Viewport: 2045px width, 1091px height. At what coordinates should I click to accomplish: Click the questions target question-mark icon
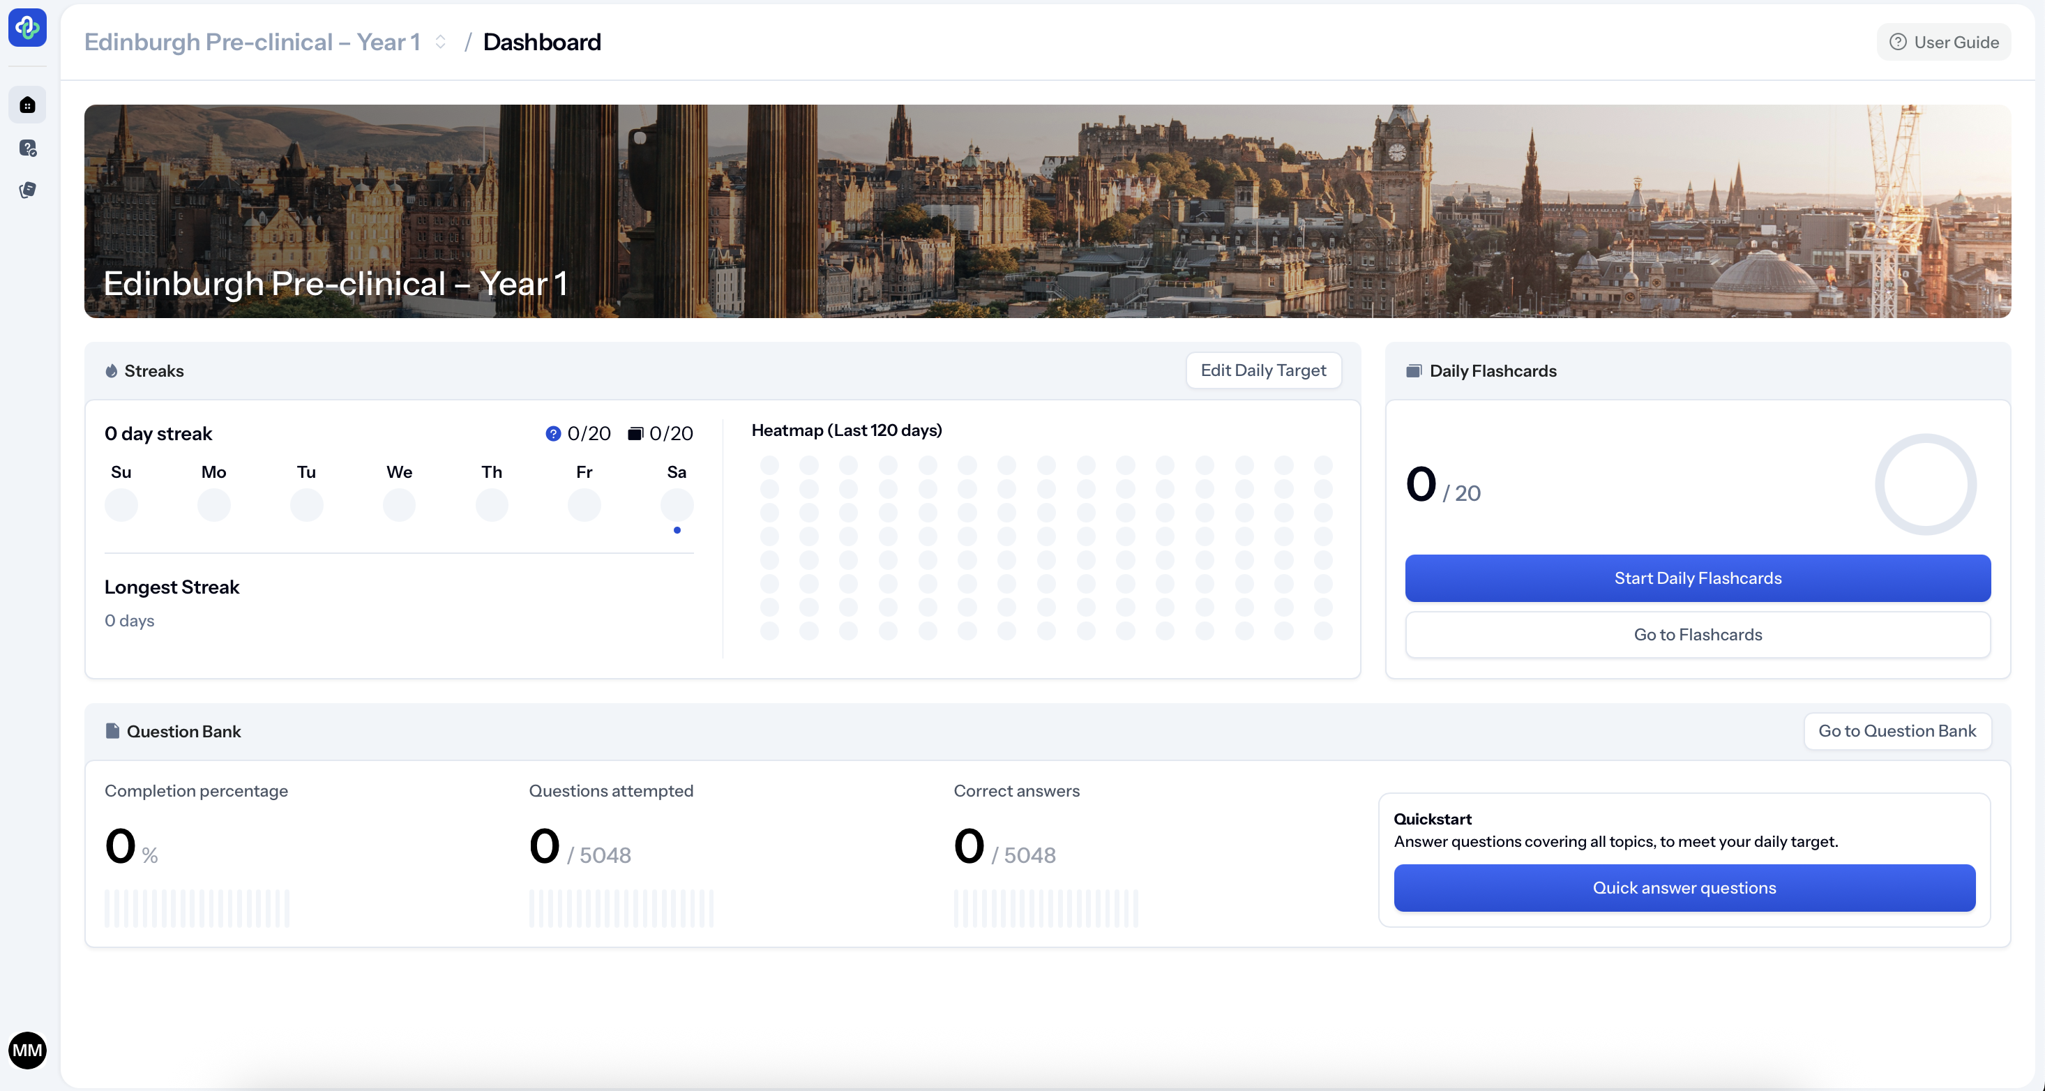[552, 434]
